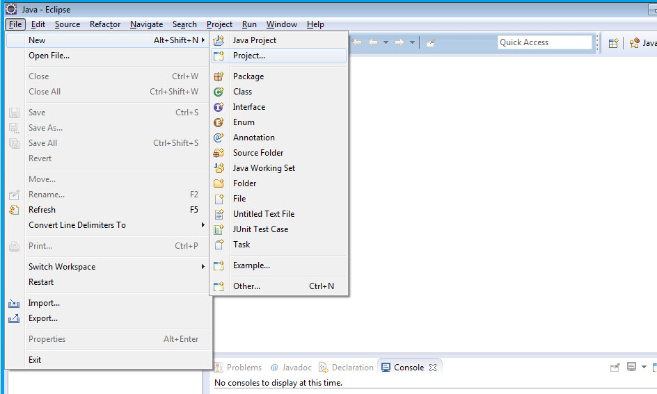Select JUnit Test Case entry
This screenshot has height=394, width=657.
(x=280, y=229)
